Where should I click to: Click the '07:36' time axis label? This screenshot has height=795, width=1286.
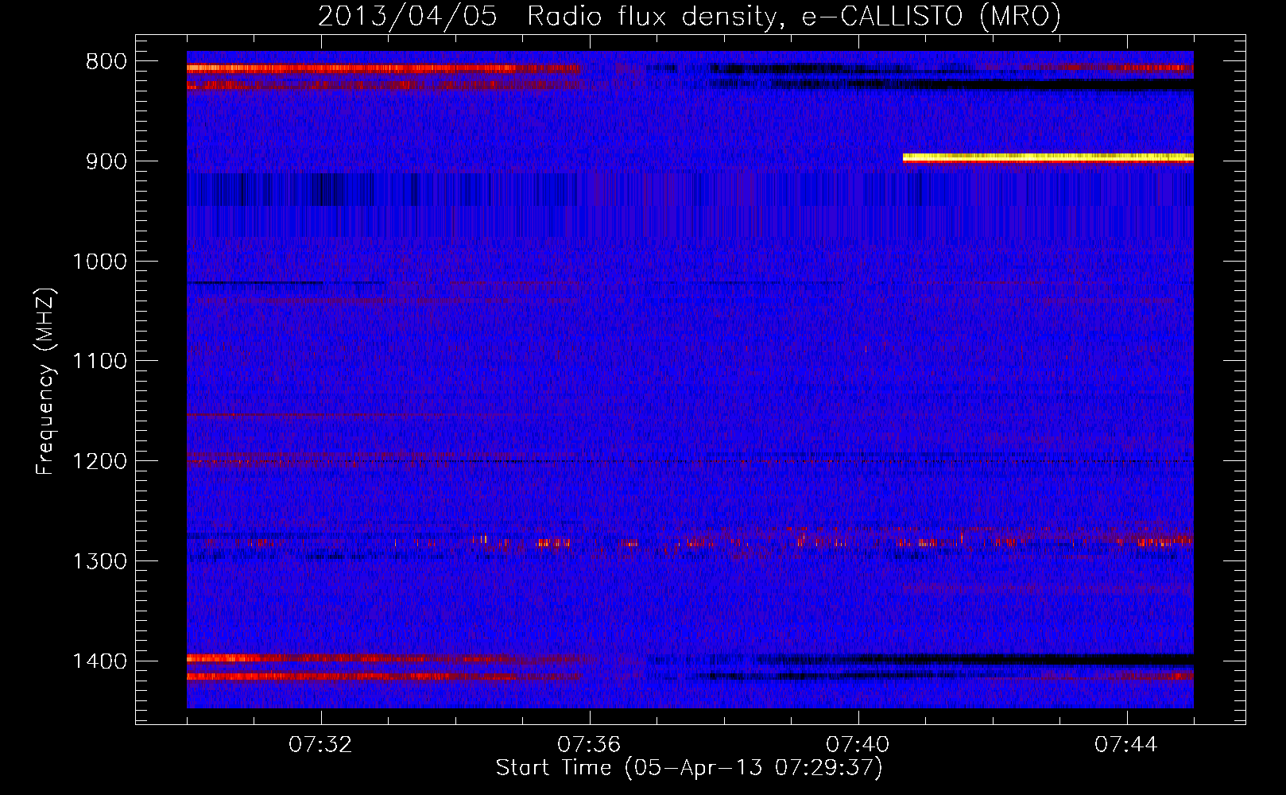point(590,745)
